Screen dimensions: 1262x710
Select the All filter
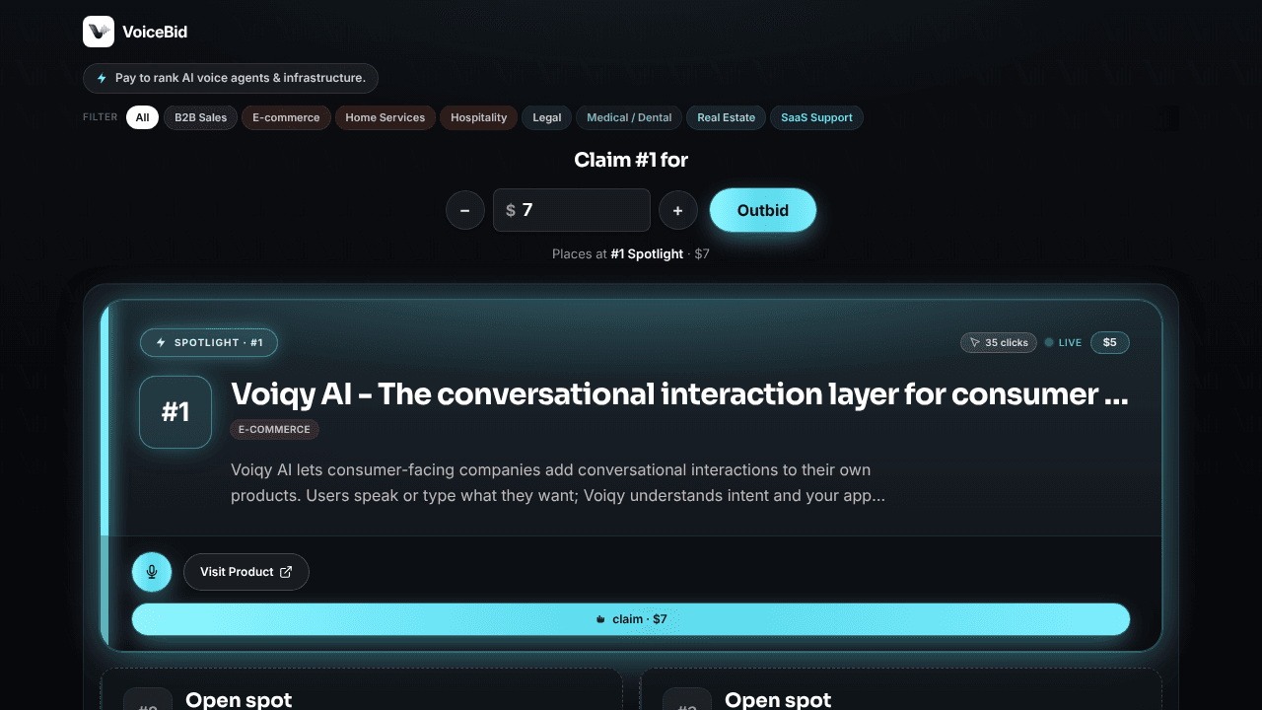[142, 117]
